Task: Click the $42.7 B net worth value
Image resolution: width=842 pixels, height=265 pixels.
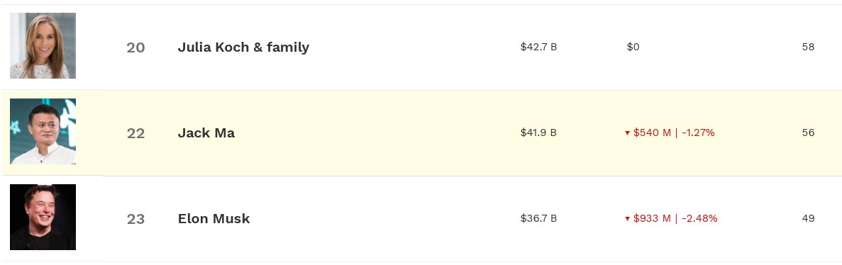Action: point(538,47)
